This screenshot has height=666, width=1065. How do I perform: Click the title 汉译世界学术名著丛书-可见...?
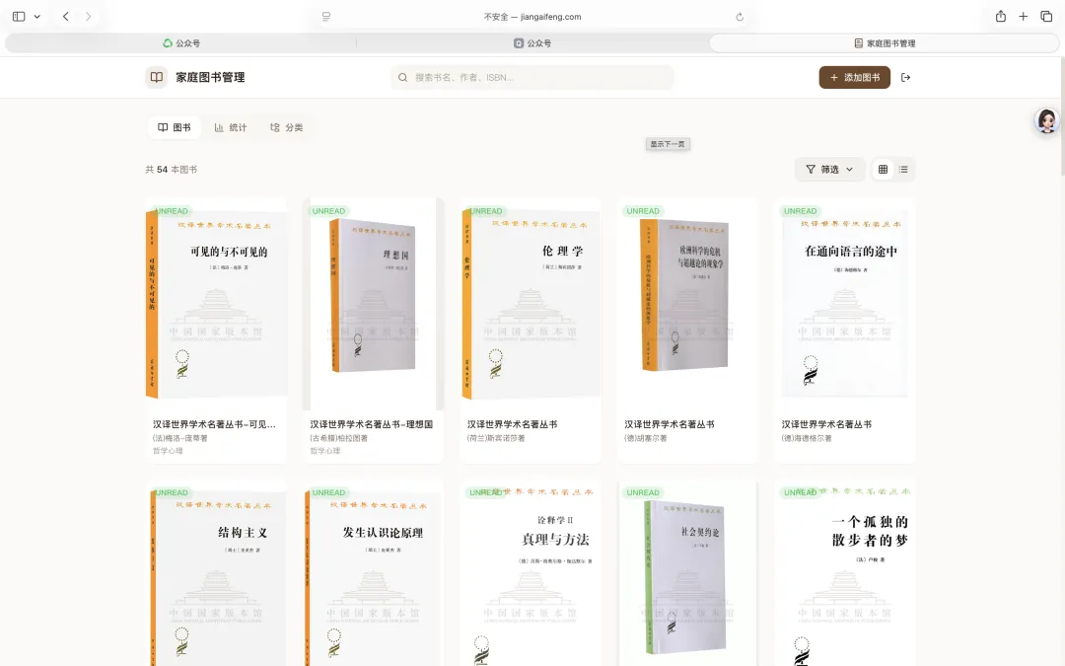pyautogui.click(x=214, y=424)
